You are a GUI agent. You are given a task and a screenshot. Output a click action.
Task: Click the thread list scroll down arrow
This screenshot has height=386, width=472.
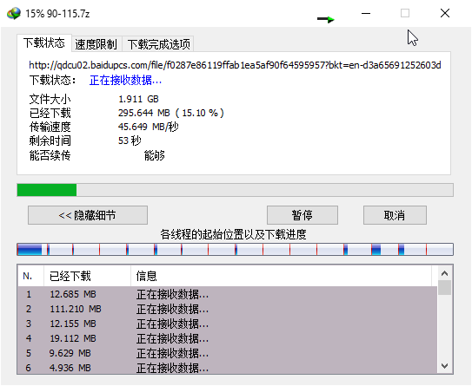444,366
